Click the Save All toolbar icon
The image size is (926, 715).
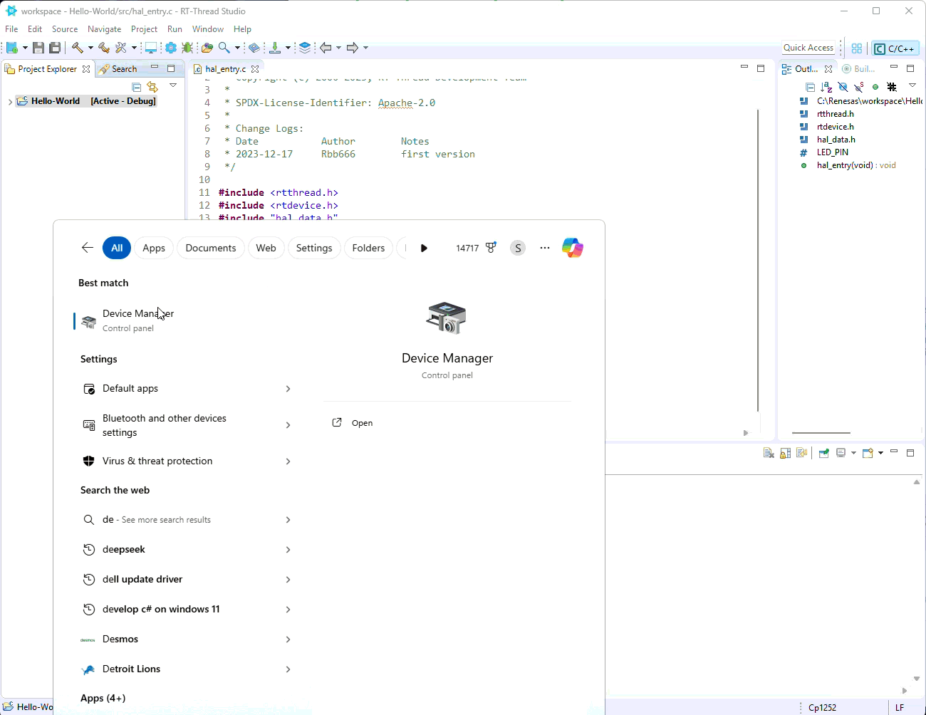(x=55, y=48)
